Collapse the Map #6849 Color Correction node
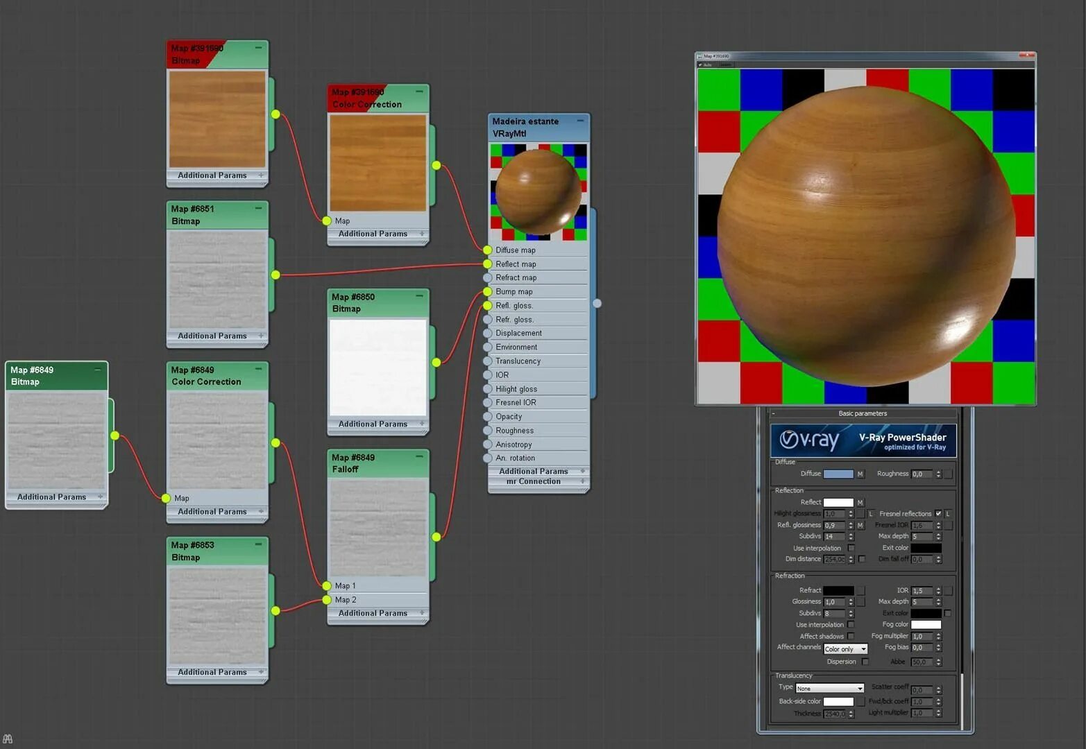This screenshot has height=749, width=1086. pos(258,370)
